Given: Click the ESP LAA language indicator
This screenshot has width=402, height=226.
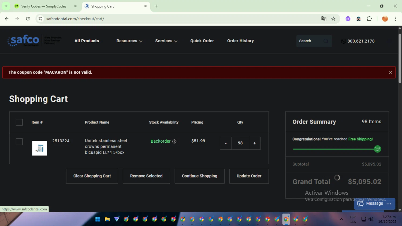Looking at the screenshot, I should coord(353,219).
